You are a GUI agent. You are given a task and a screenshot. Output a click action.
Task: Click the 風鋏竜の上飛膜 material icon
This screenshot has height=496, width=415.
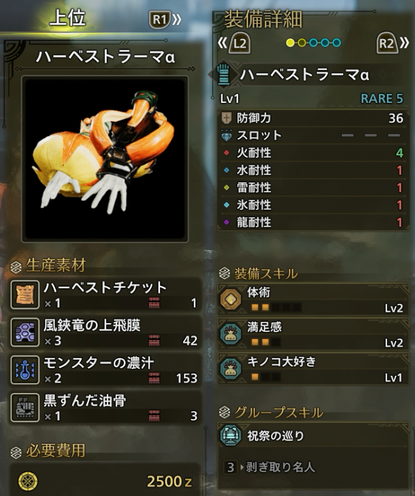[25, 332]
